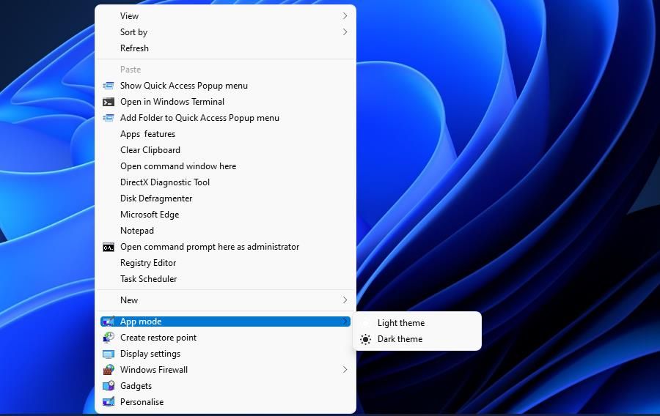Image resolution: width=660 pixels, height=416 pixels.
Task: Click Personalise text
Action: [x=142, y=402]
